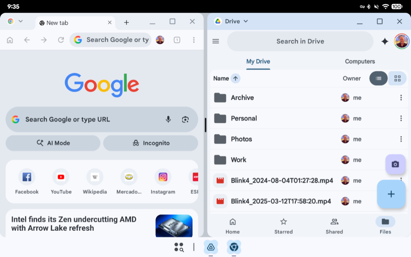Open more options for Photos folder

[401, 139]
